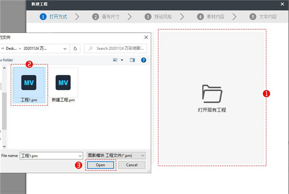Expand the address path history dropdown
Image resolution: width=289 pixels, height=194 pixels.
65,48
